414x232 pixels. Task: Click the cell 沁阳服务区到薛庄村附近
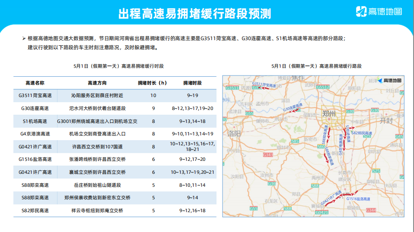[97, 96]
